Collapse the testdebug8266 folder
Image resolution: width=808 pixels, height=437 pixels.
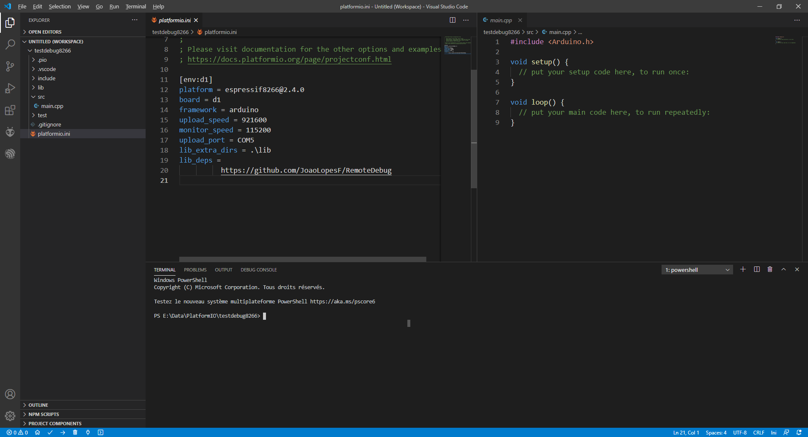pos(83,50)
